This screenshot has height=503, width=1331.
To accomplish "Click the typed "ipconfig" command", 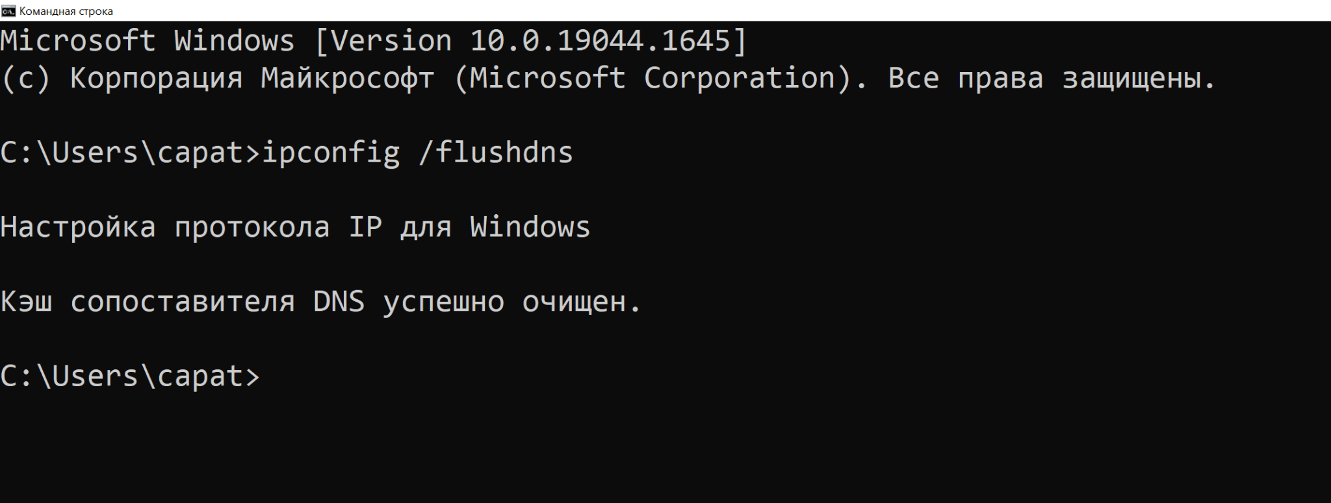I will (330, 153).
